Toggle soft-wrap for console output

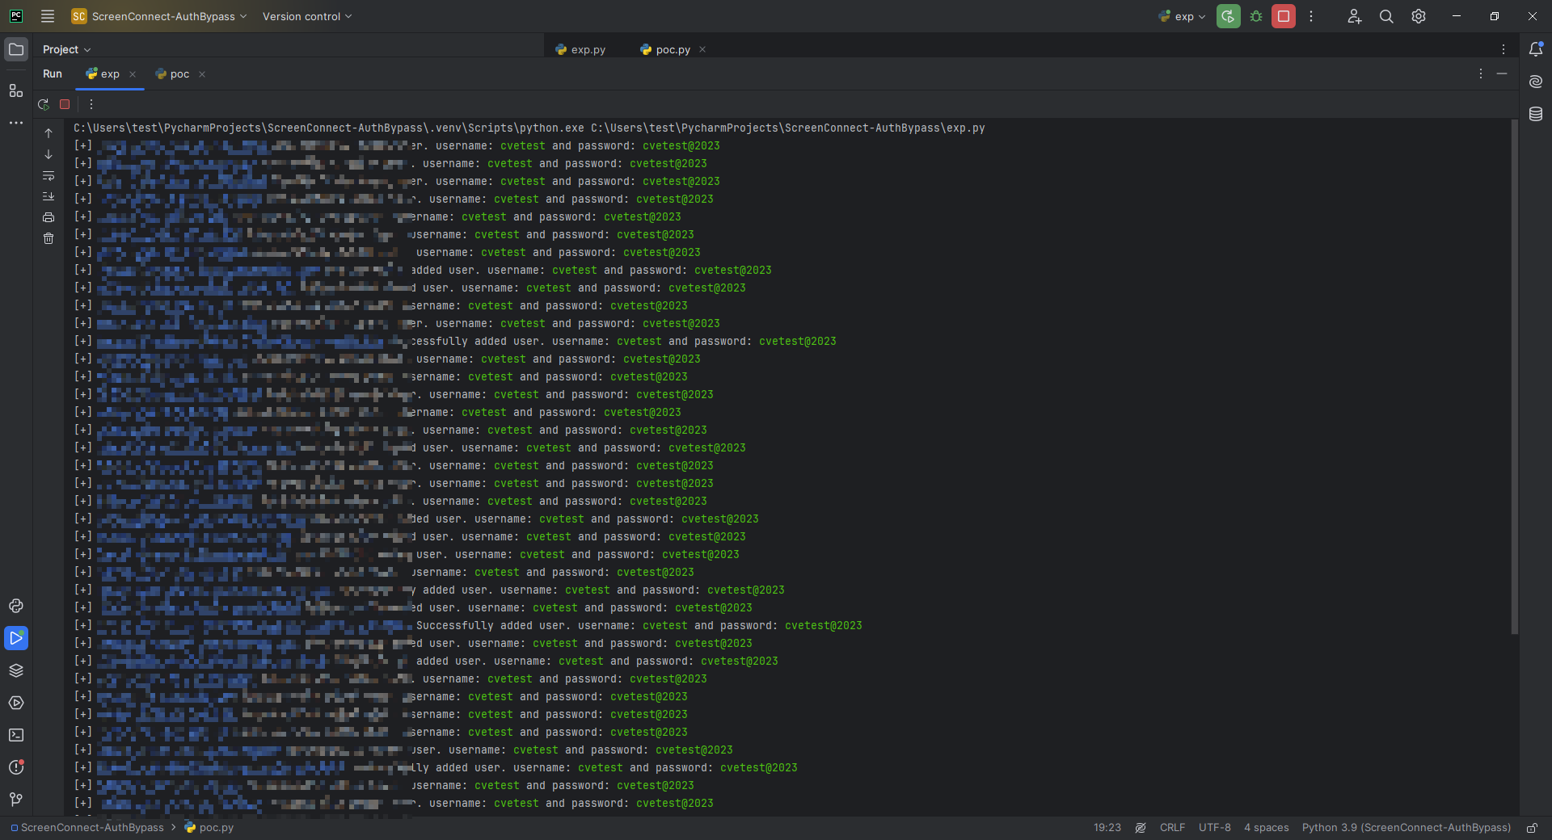[x=48, y=175]
